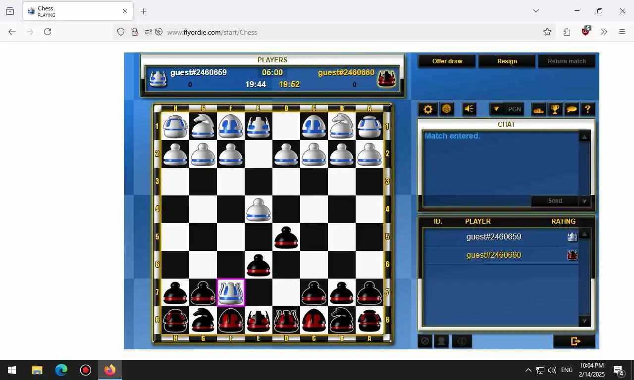Open the trophy tournaments icon

(555, 109)
